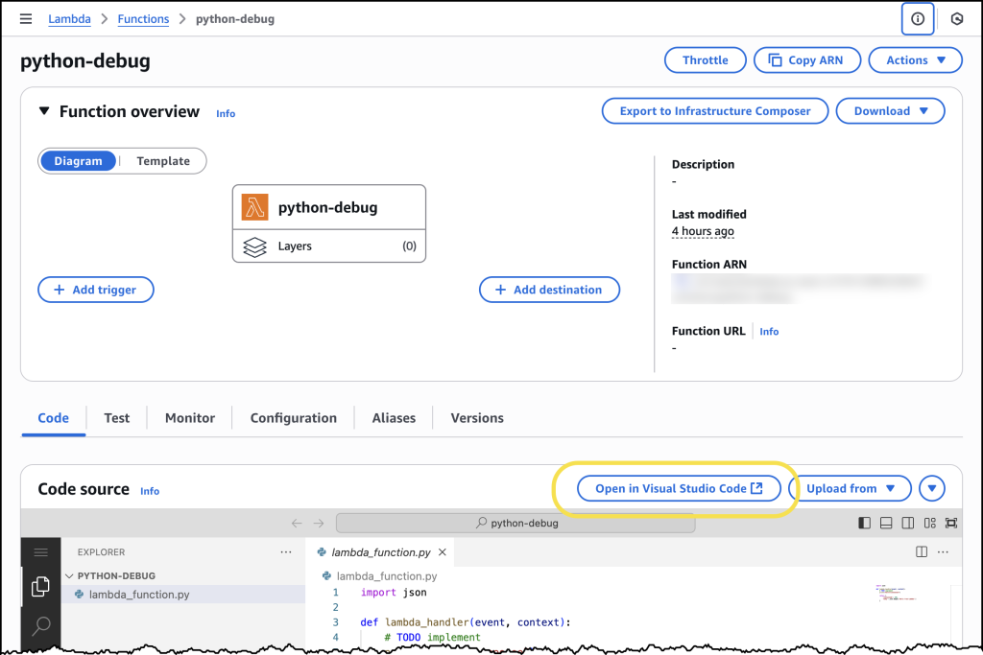This screenshot has width=983, height=655.
Task: Toggle the primary sidebar visibility
Action: (x=864, y=523)
